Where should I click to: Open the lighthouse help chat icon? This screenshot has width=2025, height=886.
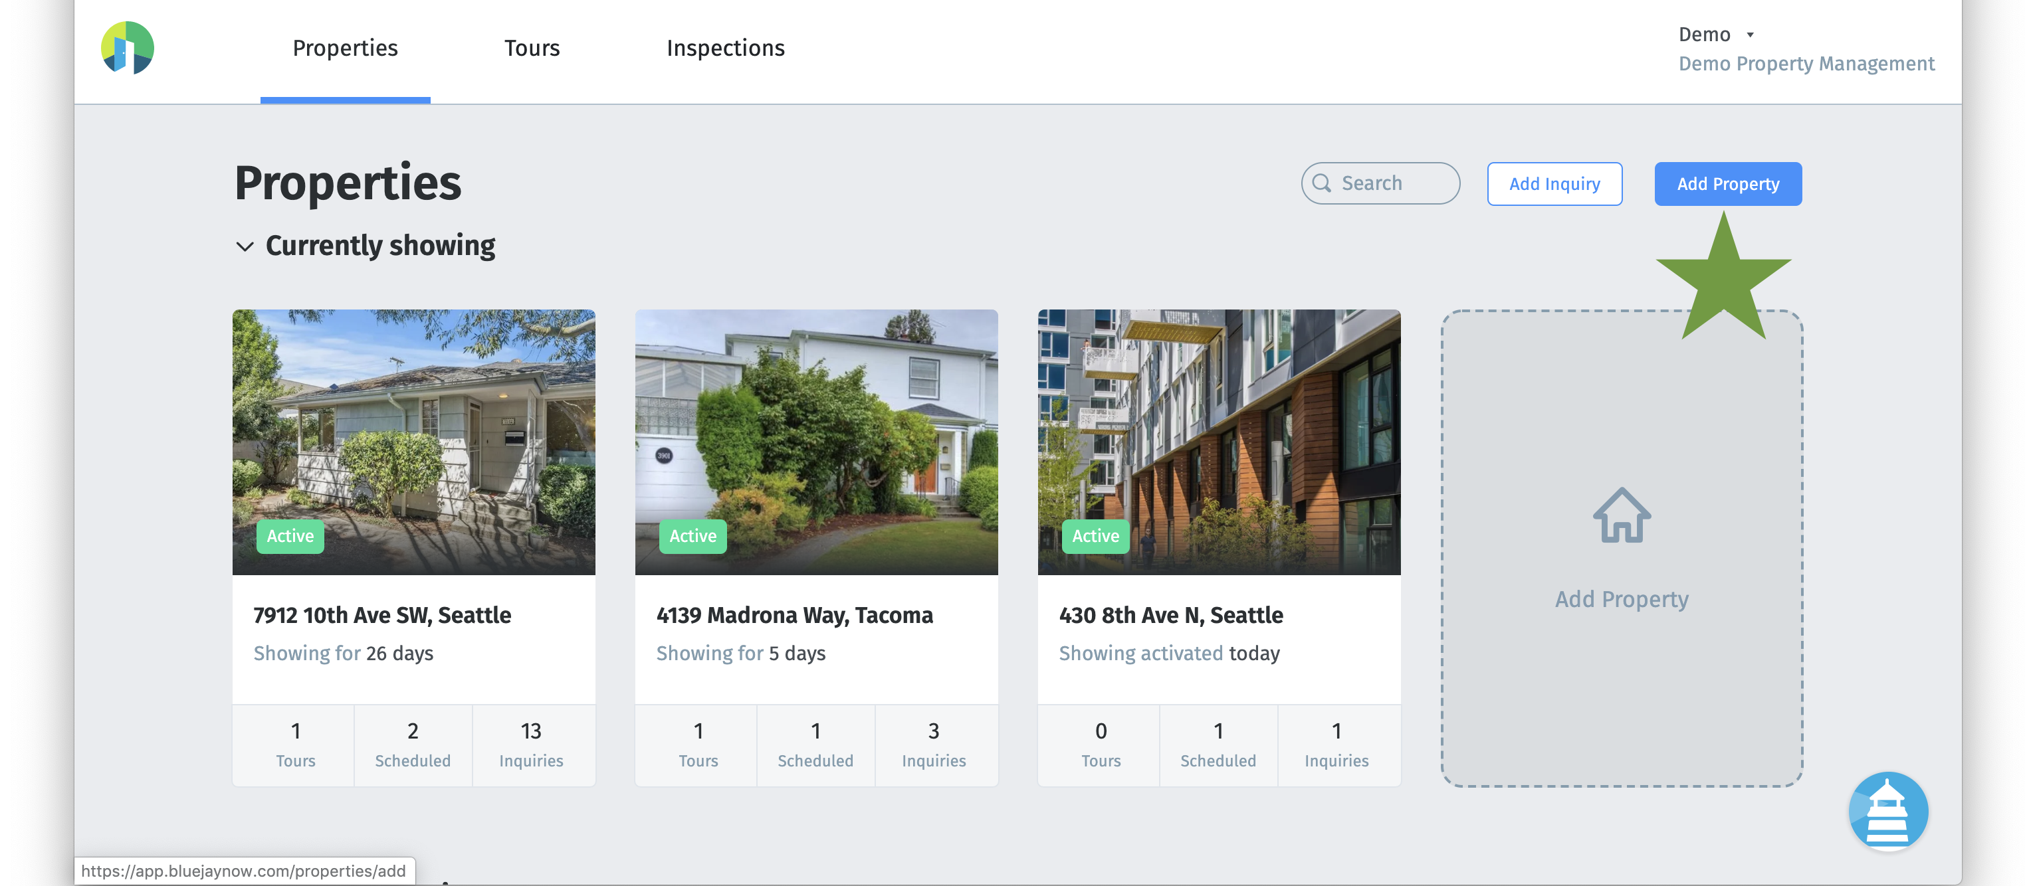click(x=1887, y=810)
